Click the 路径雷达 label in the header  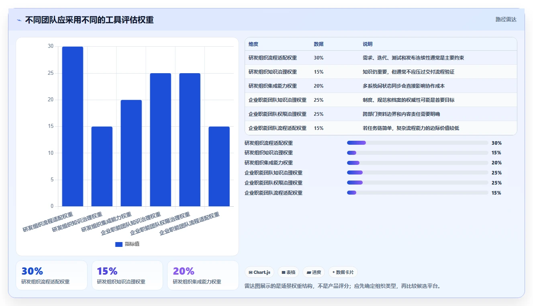(x=506, y=19)
